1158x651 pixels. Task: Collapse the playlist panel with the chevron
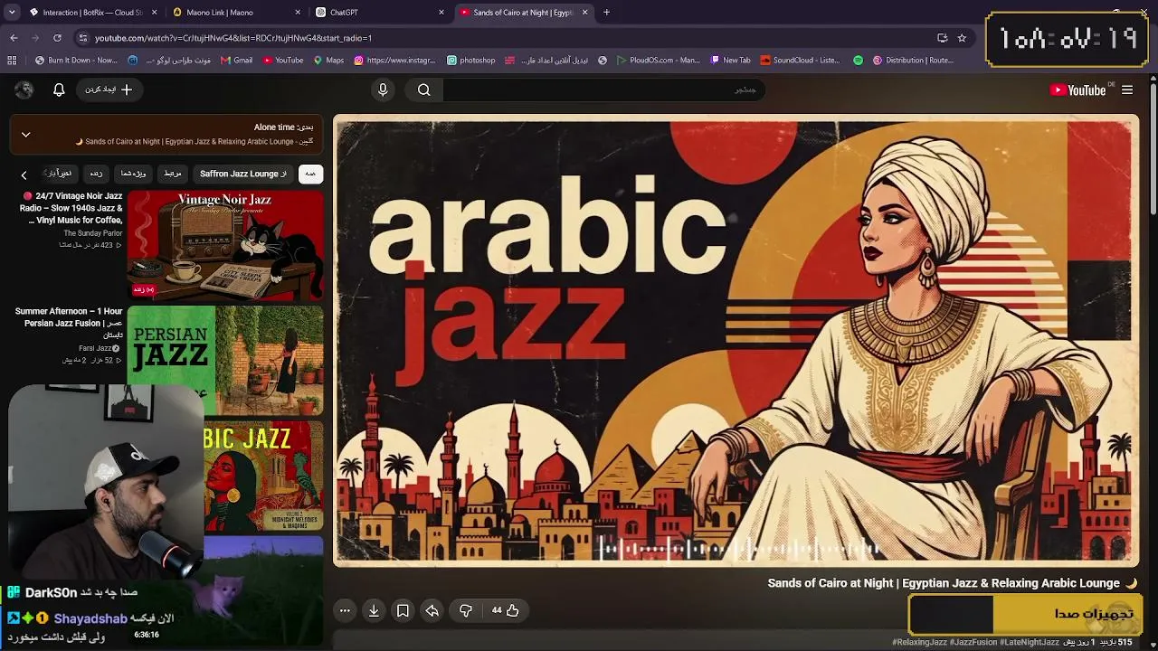coord(25,135)
